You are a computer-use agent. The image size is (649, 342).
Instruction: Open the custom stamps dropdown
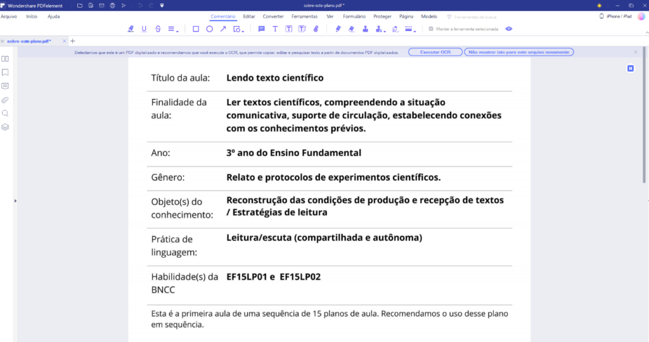pyautogui.click(x=380, y=29)
